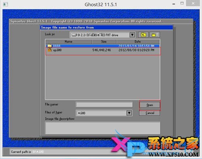The image size is (202, 159).
Task: Click the 546,440,246 size value
Action: coord(101,50)
